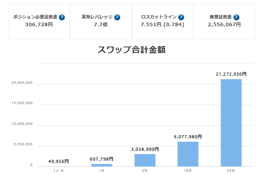
Task: Click the 20,000,000 y-axis label
Action: coord(22,83)
